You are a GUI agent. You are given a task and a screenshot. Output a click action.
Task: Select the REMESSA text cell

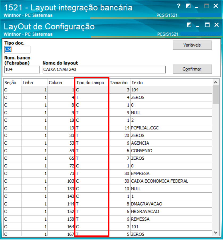(x=171, y=219)
